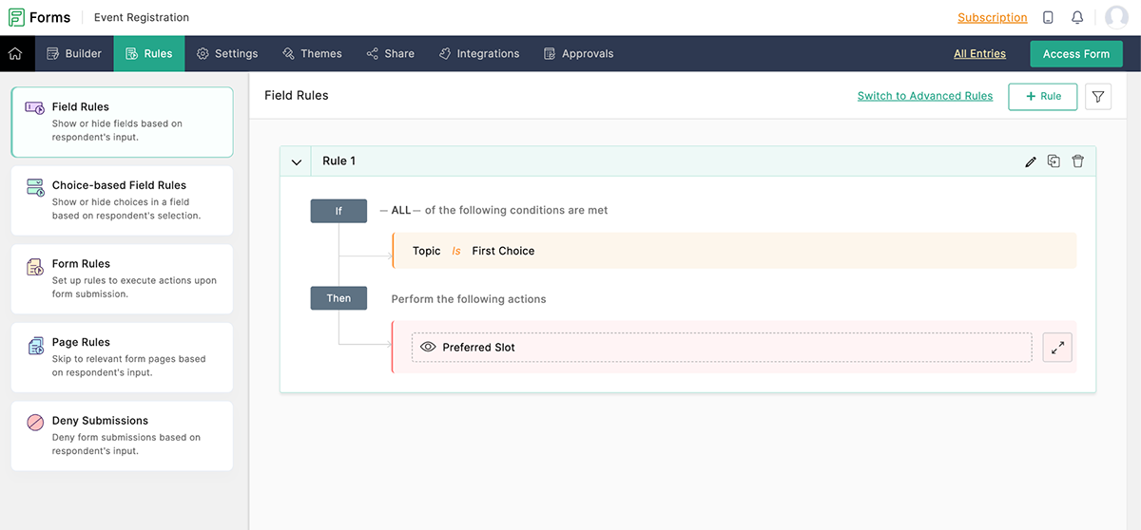Viewport: 1141px width, 530px height.
Task: Click the Access Form button
Action: 1075,54
